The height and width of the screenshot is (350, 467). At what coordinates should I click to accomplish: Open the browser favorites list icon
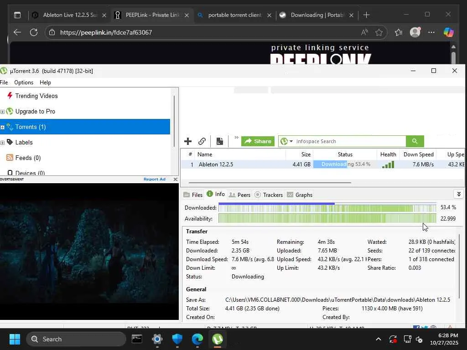[x=399, y=32]
